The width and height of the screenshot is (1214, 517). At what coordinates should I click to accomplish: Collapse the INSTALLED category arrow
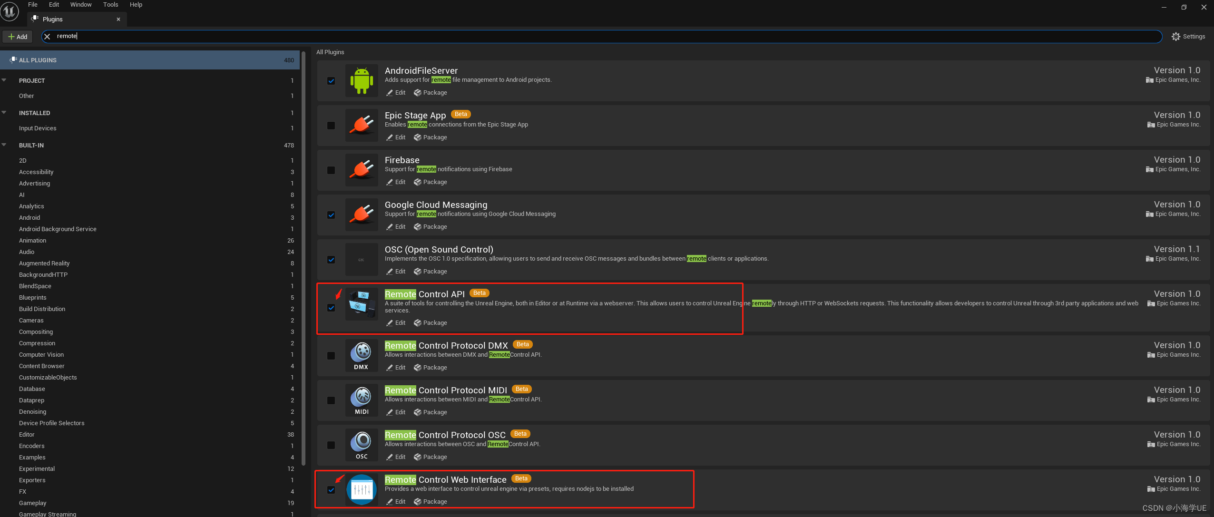(4, 112)
